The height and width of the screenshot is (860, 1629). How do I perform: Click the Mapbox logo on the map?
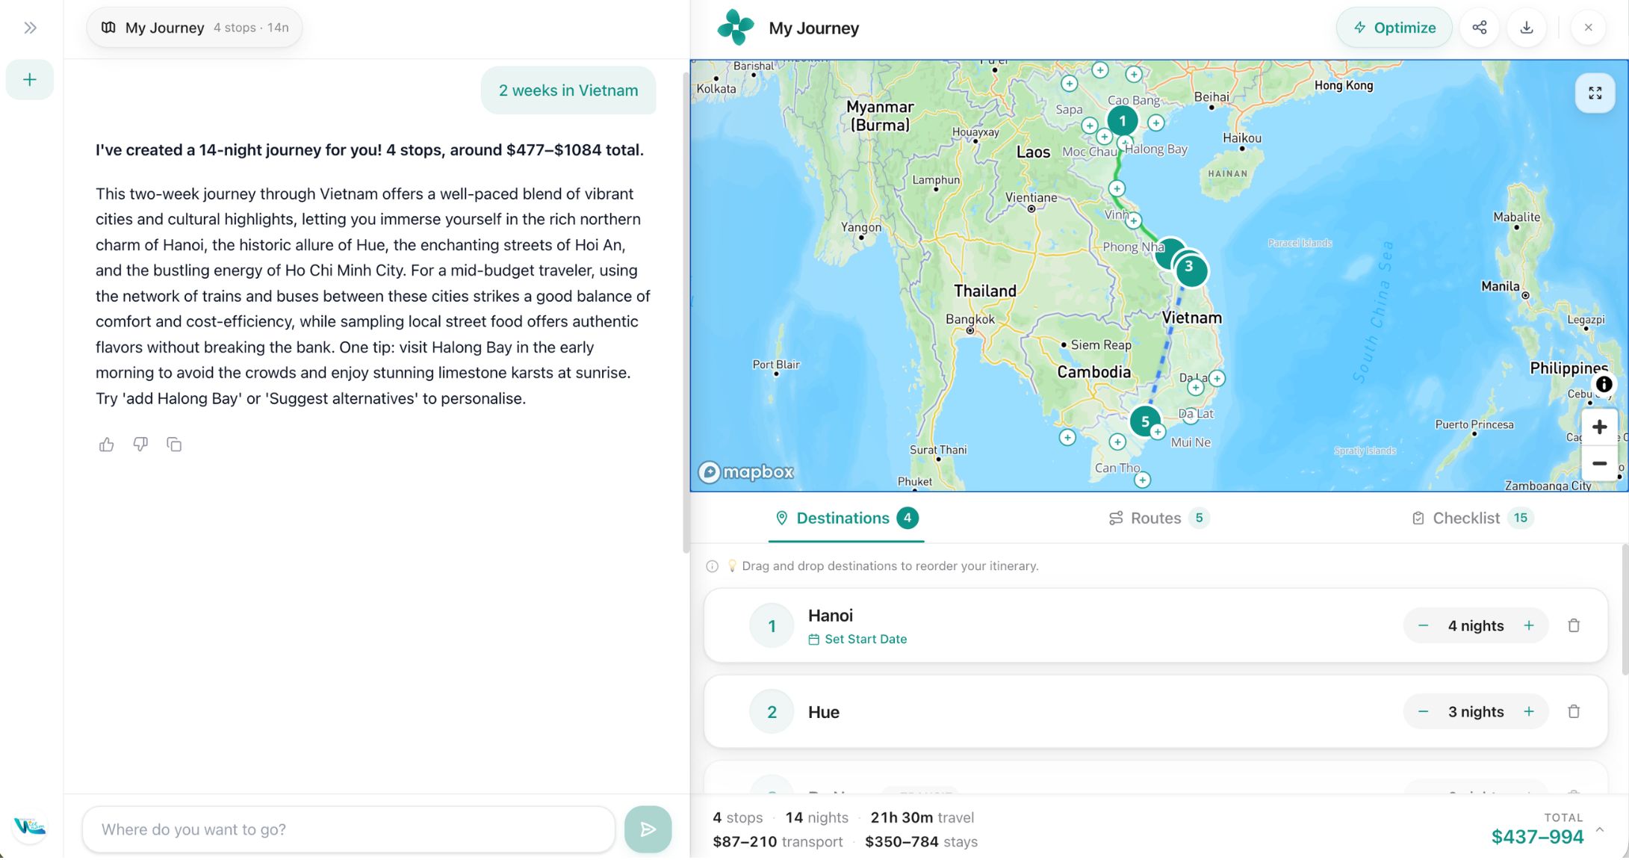pos(745,471)
